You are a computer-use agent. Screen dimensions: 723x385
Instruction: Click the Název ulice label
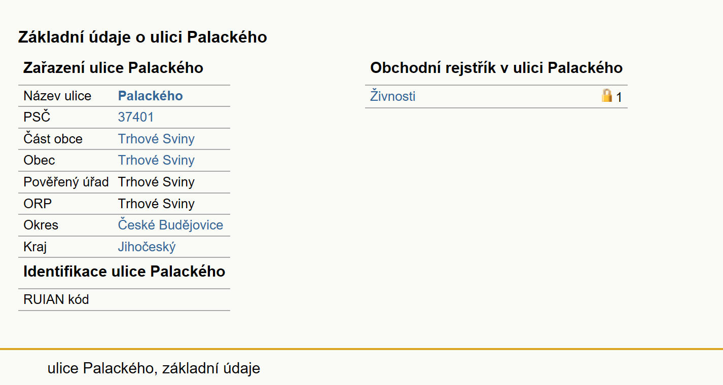[57, 96]
